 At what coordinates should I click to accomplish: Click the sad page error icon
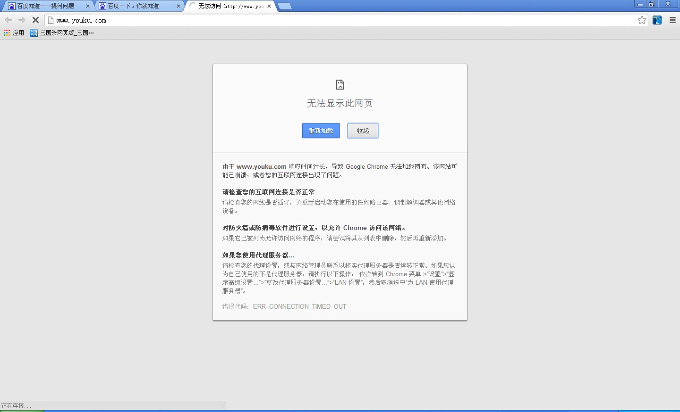340,84
